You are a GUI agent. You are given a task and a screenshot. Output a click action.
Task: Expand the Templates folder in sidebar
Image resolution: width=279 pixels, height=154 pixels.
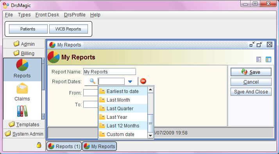24,124
